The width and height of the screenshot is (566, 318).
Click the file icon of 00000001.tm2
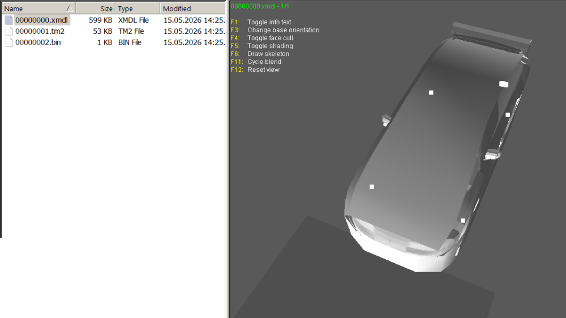pos(8,31)
